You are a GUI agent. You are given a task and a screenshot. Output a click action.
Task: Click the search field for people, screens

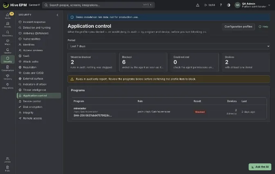[98, 5]
